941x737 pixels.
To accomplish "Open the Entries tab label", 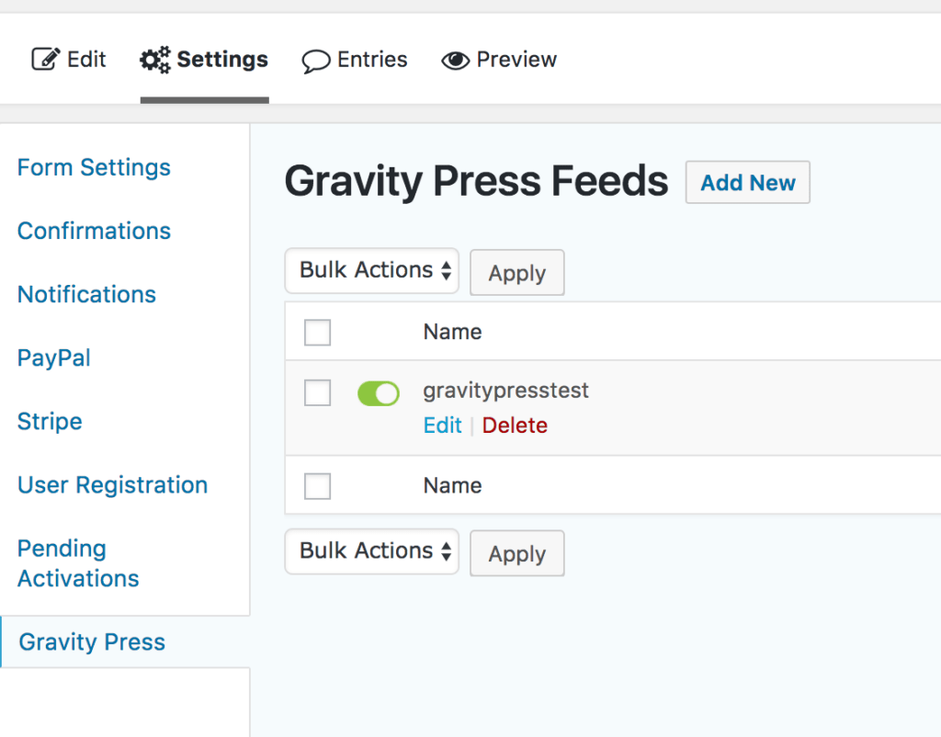I will point(372,60).
